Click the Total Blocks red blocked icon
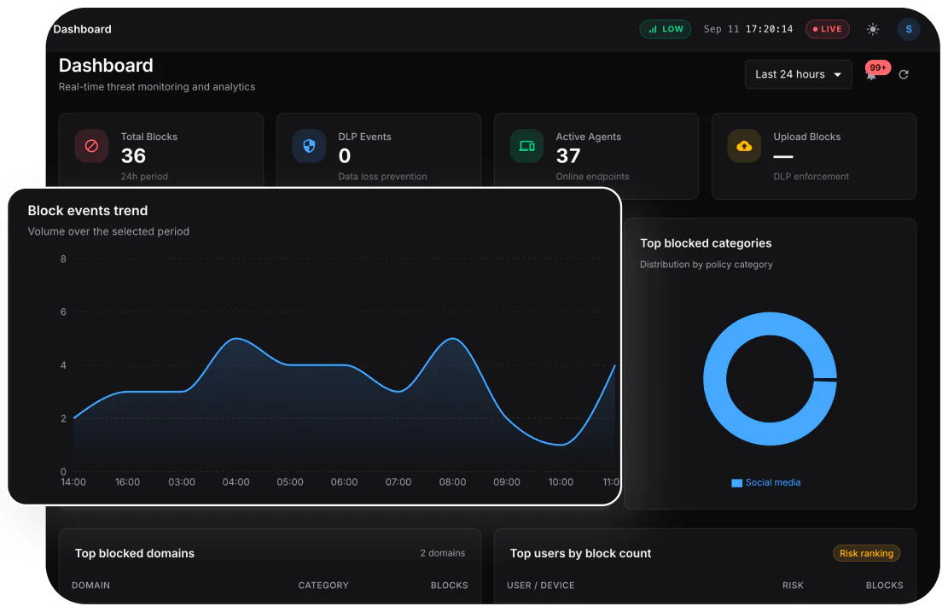This screenshot has height=612, width=948. 91,146
